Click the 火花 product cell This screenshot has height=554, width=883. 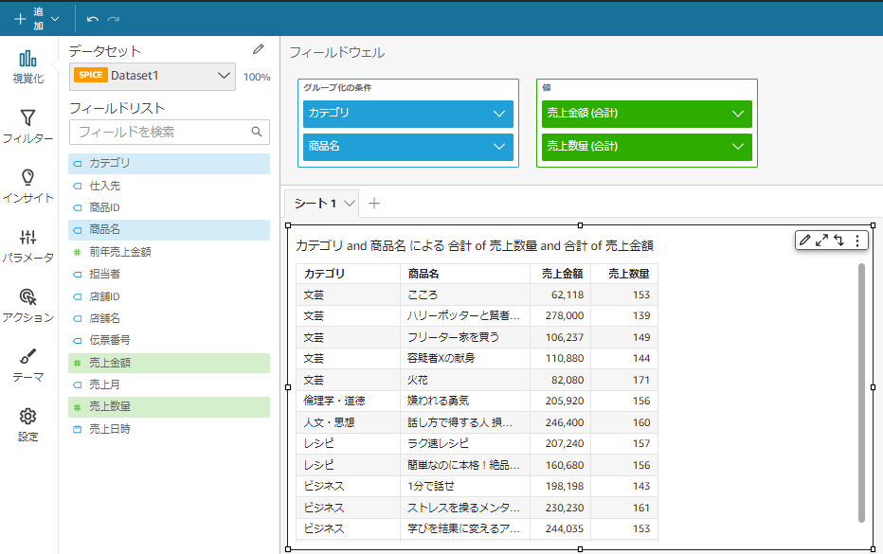tap(465, 380)
